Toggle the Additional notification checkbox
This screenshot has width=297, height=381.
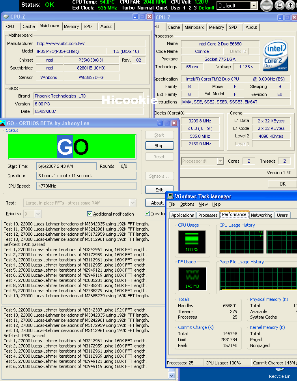(x=90, y=214)
